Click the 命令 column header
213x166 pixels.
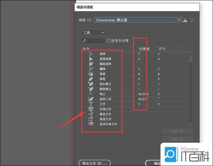point(86,49)
